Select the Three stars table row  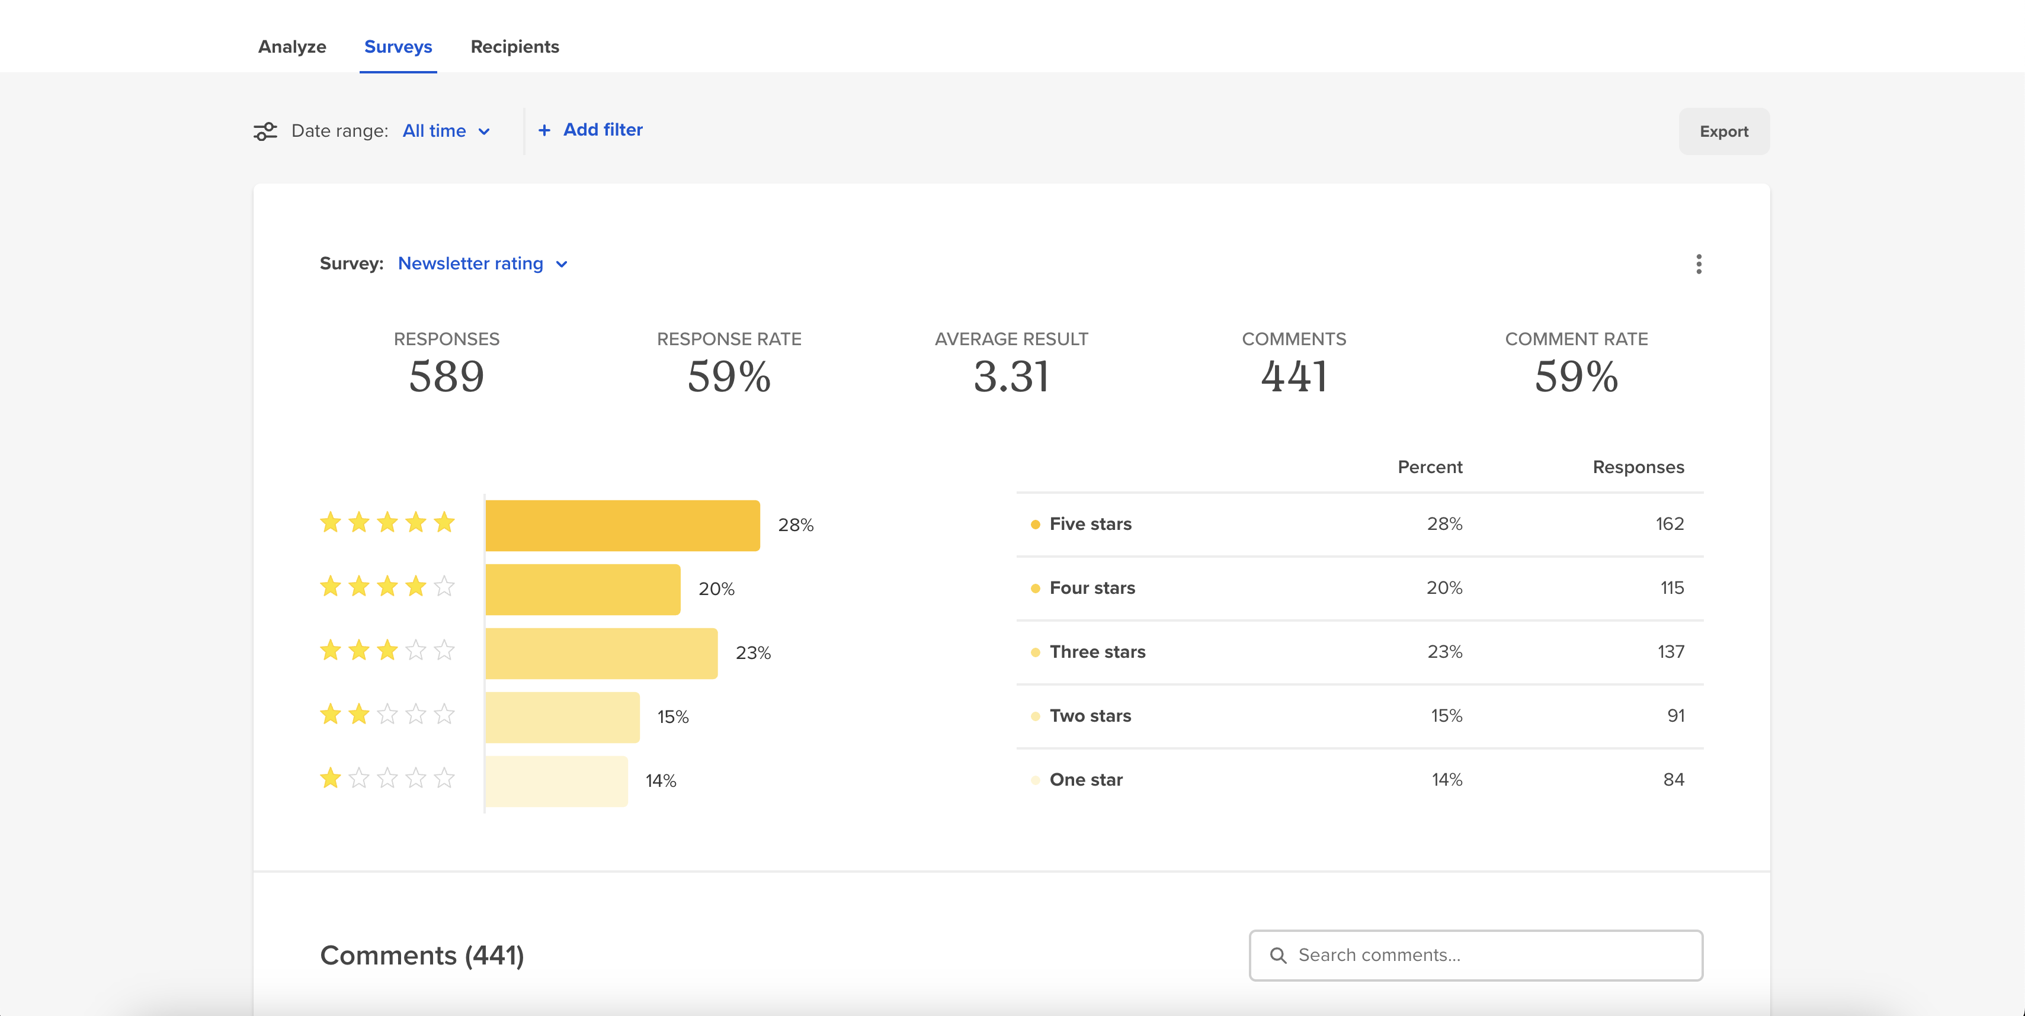click(x=1359, y=652)
